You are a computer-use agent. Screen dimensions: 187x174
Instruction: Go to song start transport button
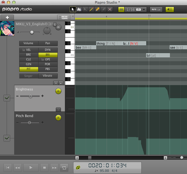[x=8, y=168]
